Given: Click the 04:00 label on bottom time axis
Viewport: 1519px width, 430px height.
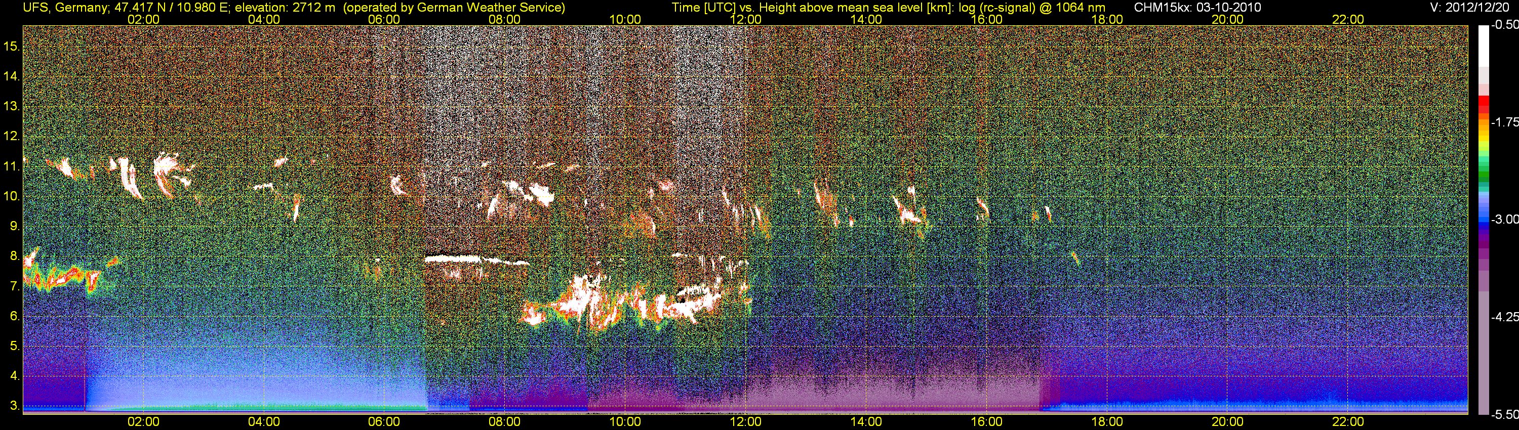Looking at the screenshot, I should [x=264, y=422].
